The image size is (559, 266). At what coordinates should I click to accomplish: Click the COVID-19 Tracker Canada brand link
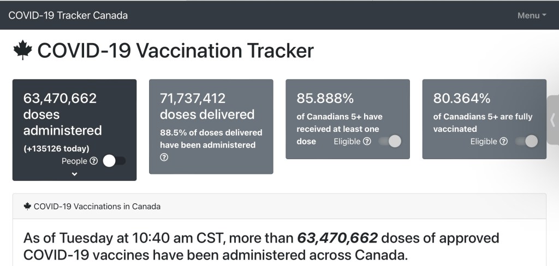[x=68, y=15]
